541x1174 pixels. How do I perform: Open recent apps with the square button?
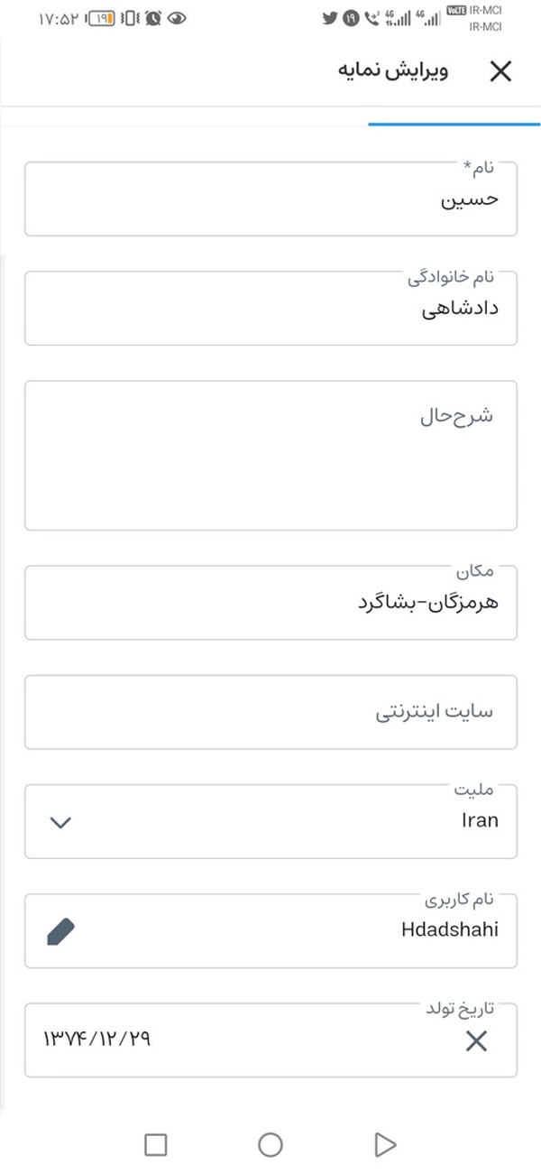156,1144
